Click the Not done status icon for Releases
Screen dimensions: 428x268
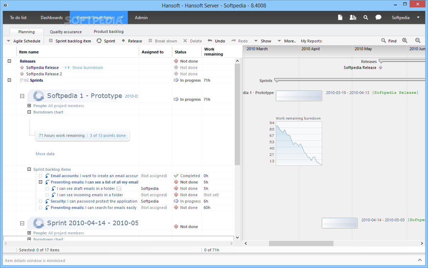176,61
